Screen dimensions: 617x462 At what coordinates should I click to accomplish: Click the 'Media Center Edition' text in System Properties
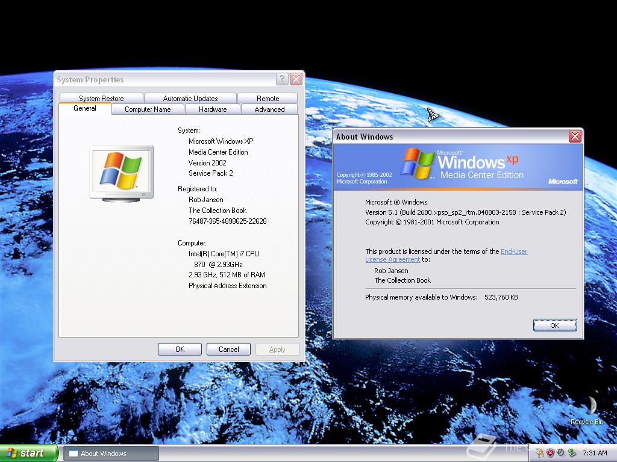click(x=218, y=152)
